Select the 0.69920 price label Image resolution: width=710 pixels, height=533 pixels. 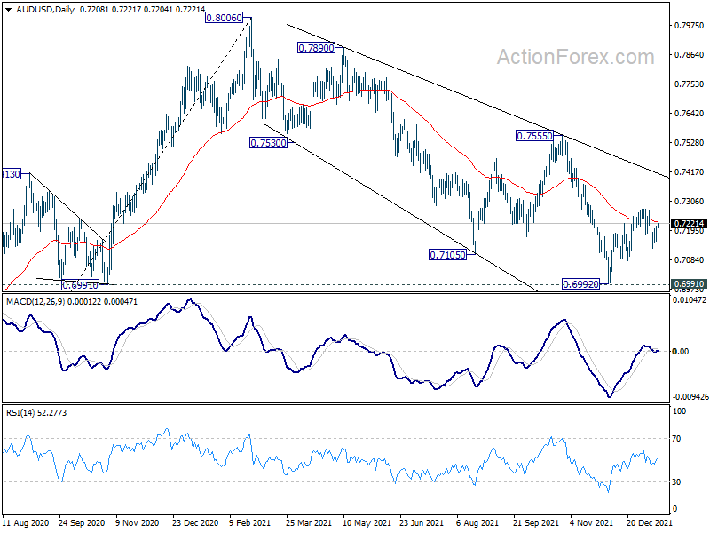pos(580,284)
